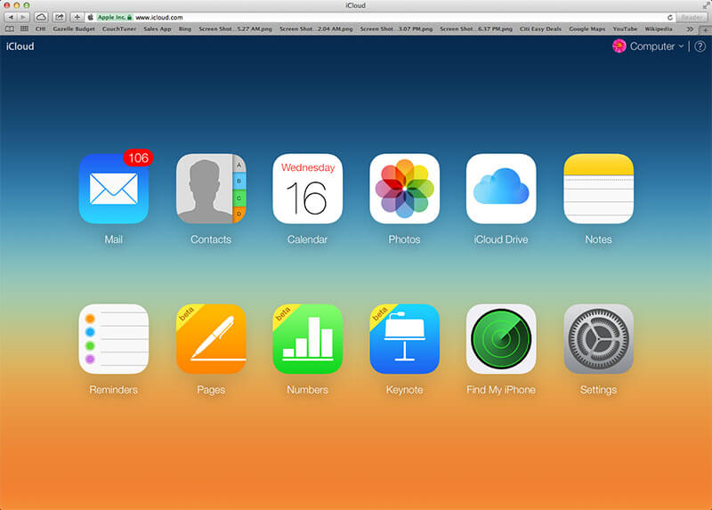Open the Mail app icon
The image size is (712, 510).
[x=114, y=189]
